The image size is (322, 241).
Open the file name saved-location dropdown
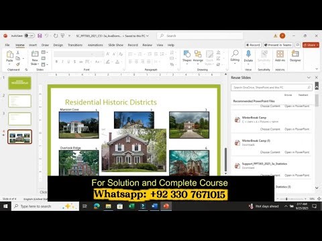(x=148, y=35)
